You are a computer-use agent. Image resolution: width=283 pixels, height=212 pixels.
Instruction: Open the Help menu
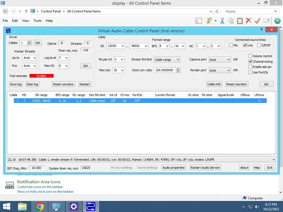coord(49,21)
